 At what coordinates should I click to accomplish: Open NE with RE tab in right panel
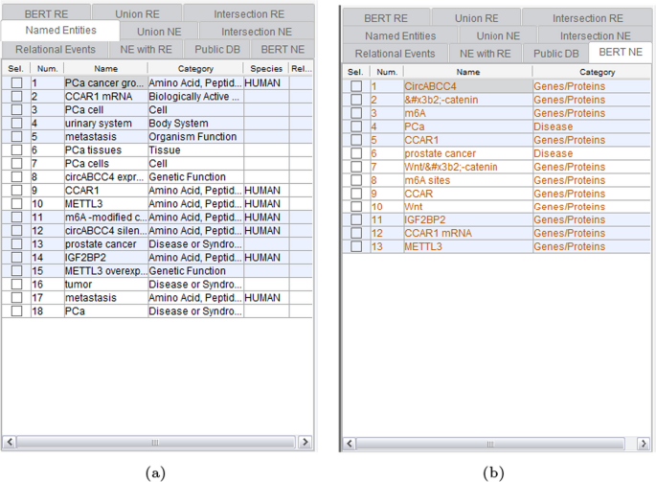pos(485,54)
